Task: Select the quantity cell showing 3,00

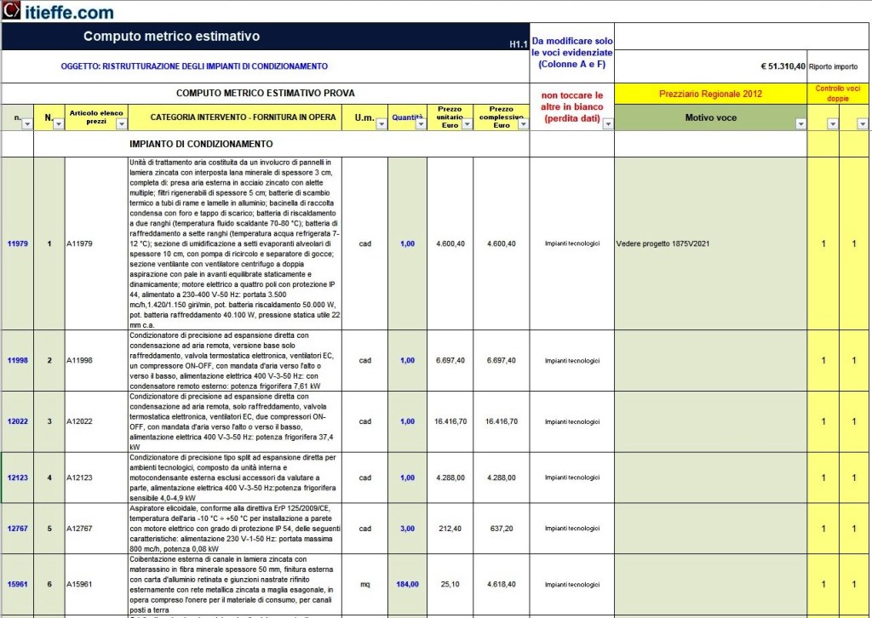Action: 408,528
